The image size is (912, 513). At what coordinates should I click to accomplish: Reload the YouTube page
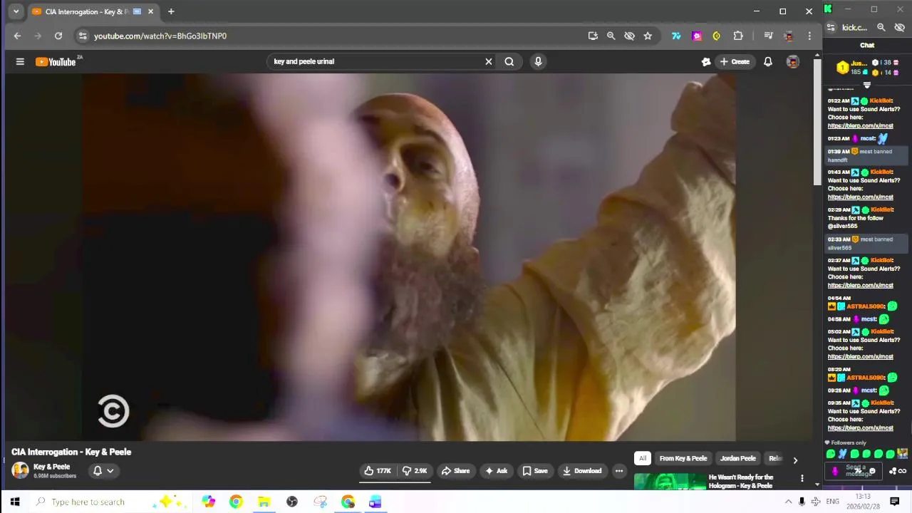(58, 36)
